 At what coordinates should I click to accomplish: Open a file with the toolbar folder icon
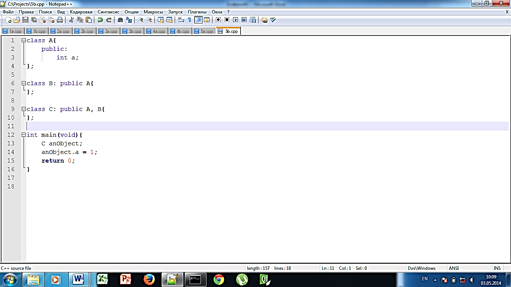[17, 20]
